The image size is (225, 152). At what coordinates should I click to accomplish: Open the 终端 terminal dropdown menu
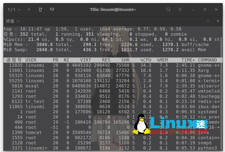tap(13, 21)
